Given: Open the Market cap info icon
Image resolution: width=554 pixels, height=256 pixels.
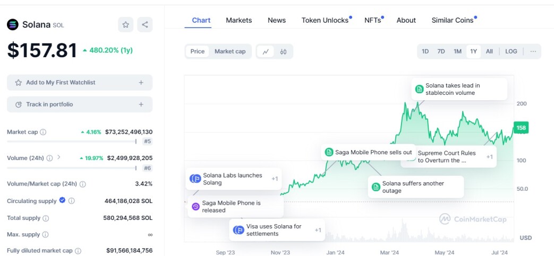Looking at the screenshot, I should click(43, 132).
